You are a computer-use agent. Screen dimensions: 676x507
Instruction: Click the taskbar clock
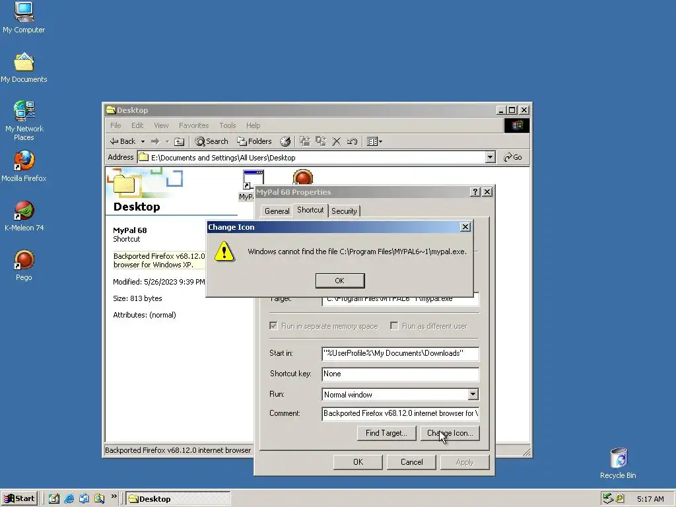pyautogui.click(x=650, y=499)
